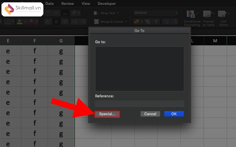
Task: Open Conditional Formatting
Action: 192,18
